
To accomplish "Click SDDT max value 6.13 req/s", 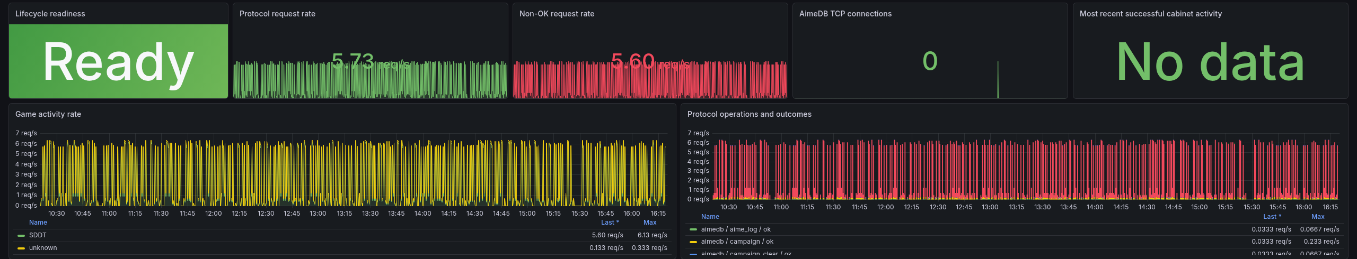I will point(653,235).
